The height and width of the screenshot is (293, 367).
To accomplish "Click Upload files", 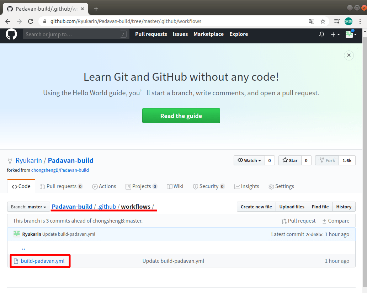I will [292, 207].
